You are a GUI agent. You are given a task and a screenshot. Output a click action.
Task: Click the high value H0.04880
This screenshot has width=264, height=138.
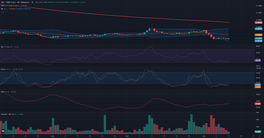pos(48,2)
